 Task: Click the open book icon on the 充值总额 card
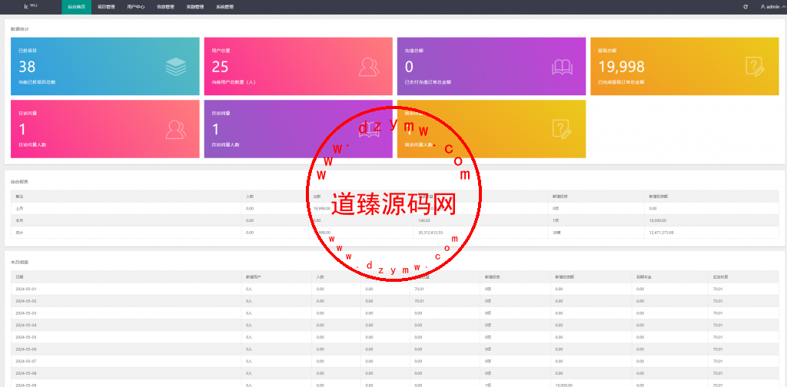pos(562,67)
